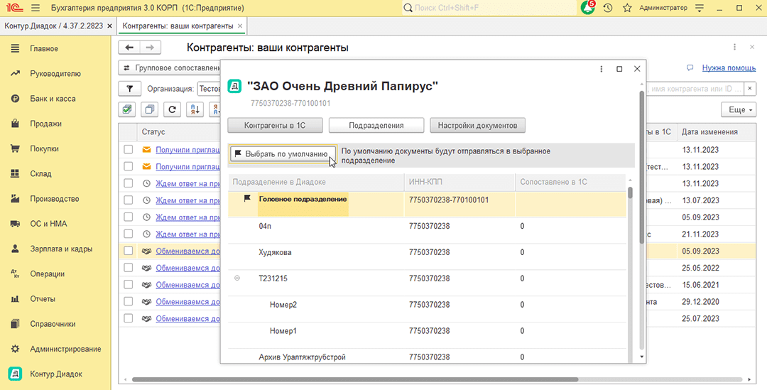Click the Администратор user name
Image resolution: width=767 pixels, height=390 pixels.
[x=663, y=8]
